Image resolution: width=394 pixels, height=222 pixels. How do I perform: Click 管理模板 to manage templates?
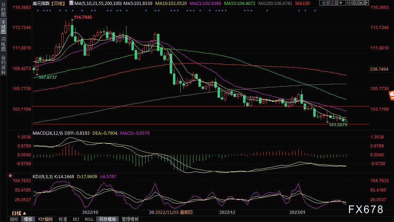[130, 219]
